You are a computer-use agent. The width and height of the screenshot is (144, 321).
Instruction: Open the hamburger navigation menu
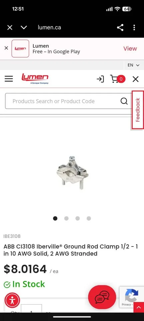[x=9, y=79]
